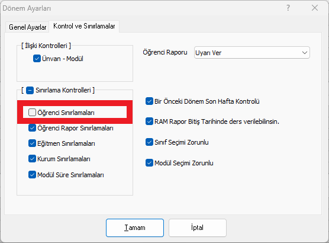The height and width of the screenshot is (243, 329).
Task: Toggle Kurum Sınırlamaları checkbox
Action: point(32,159)
